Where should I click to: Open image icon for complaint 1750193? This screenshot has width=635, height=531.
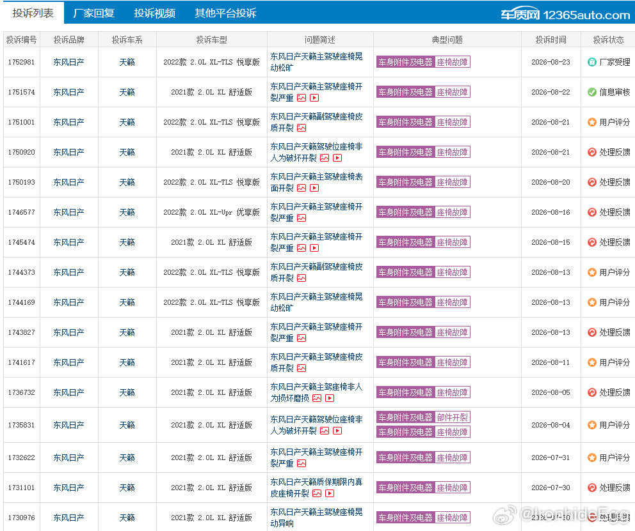pyautogui.click(x=301, y=188)
